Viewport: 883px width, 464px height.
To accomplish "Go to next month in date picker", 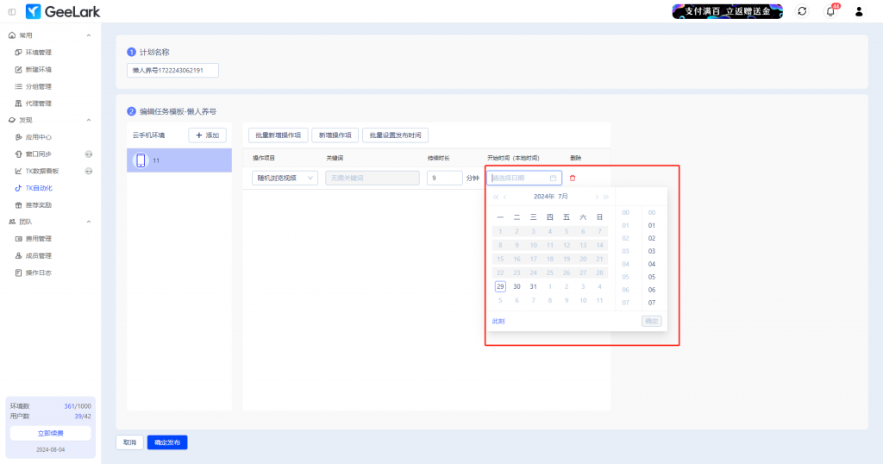I will [596, 197].
